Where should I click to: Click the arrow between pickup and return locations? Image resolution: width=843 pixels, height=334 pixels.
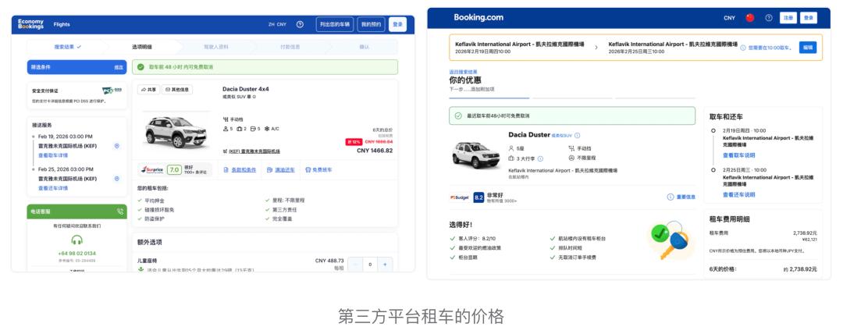point(596,48)
